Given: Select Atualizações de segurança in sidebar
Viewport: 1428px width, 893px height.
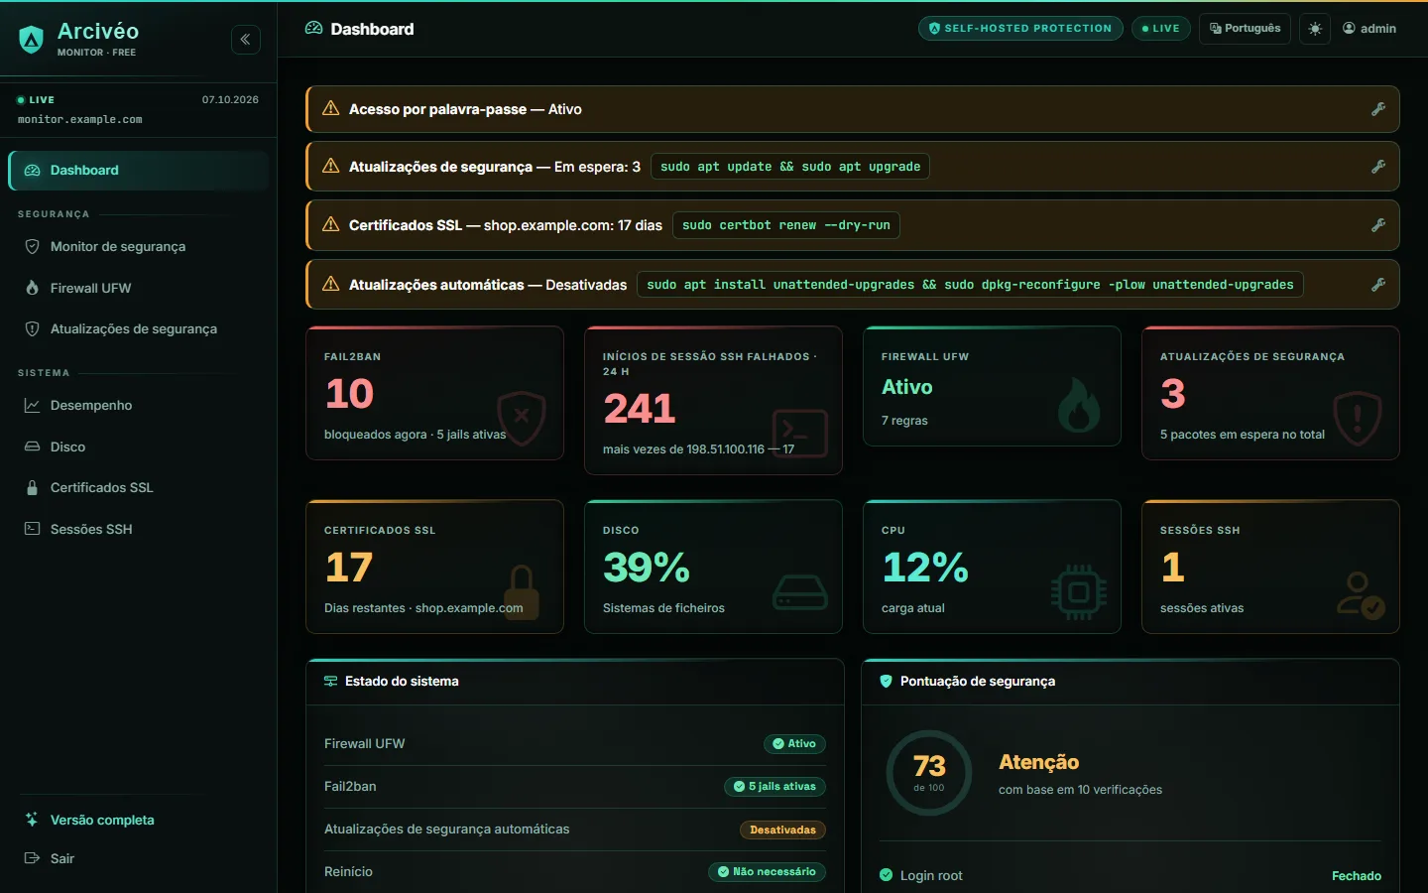Looking at the screenshot, I should [139, 329].
